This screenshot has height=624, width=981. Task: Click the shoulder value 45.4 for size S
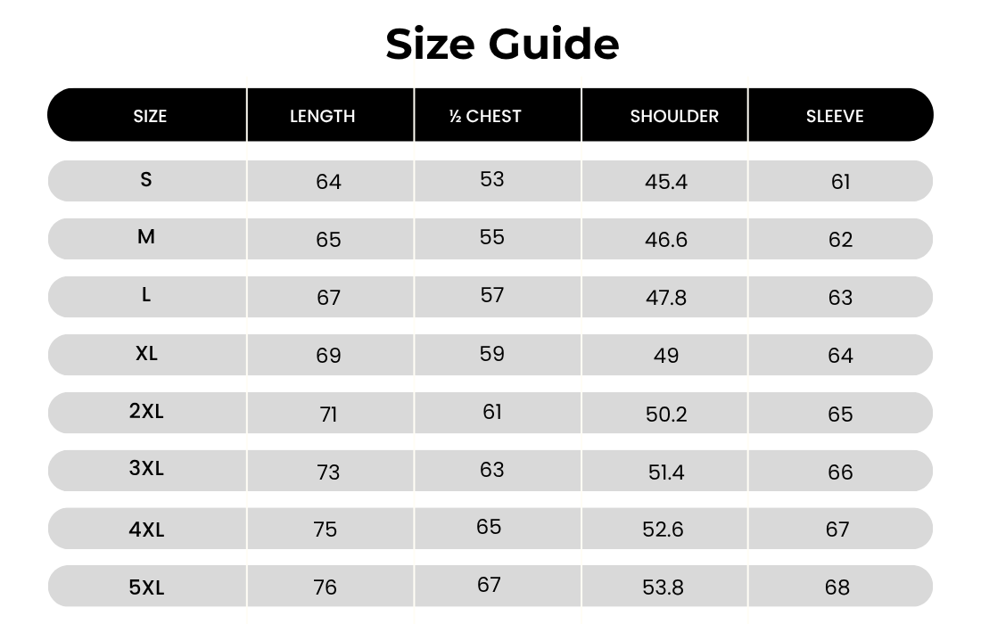click(666, 182)
